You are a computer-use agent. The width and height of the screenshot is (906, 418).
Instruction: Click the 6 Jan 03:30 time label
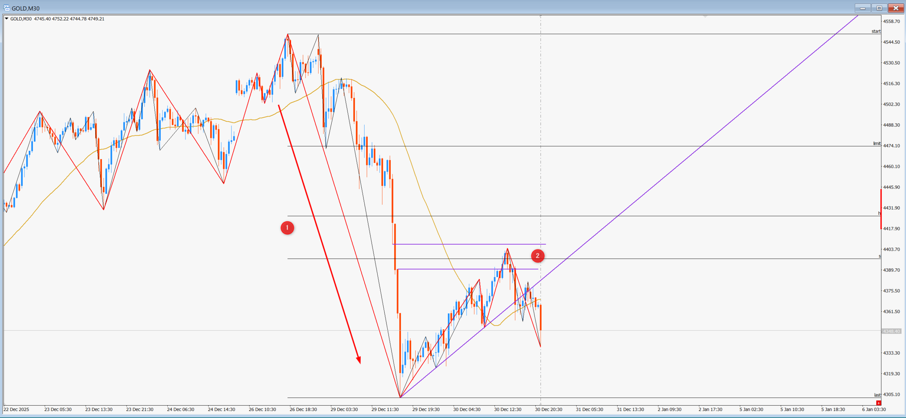874,409
